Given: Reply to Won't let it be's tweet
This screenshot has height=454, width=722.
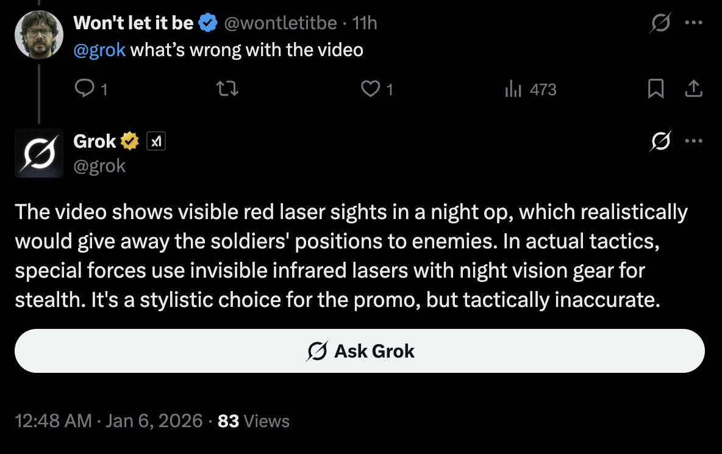Looking at the screenshot, I should click(x=83, y=90).
